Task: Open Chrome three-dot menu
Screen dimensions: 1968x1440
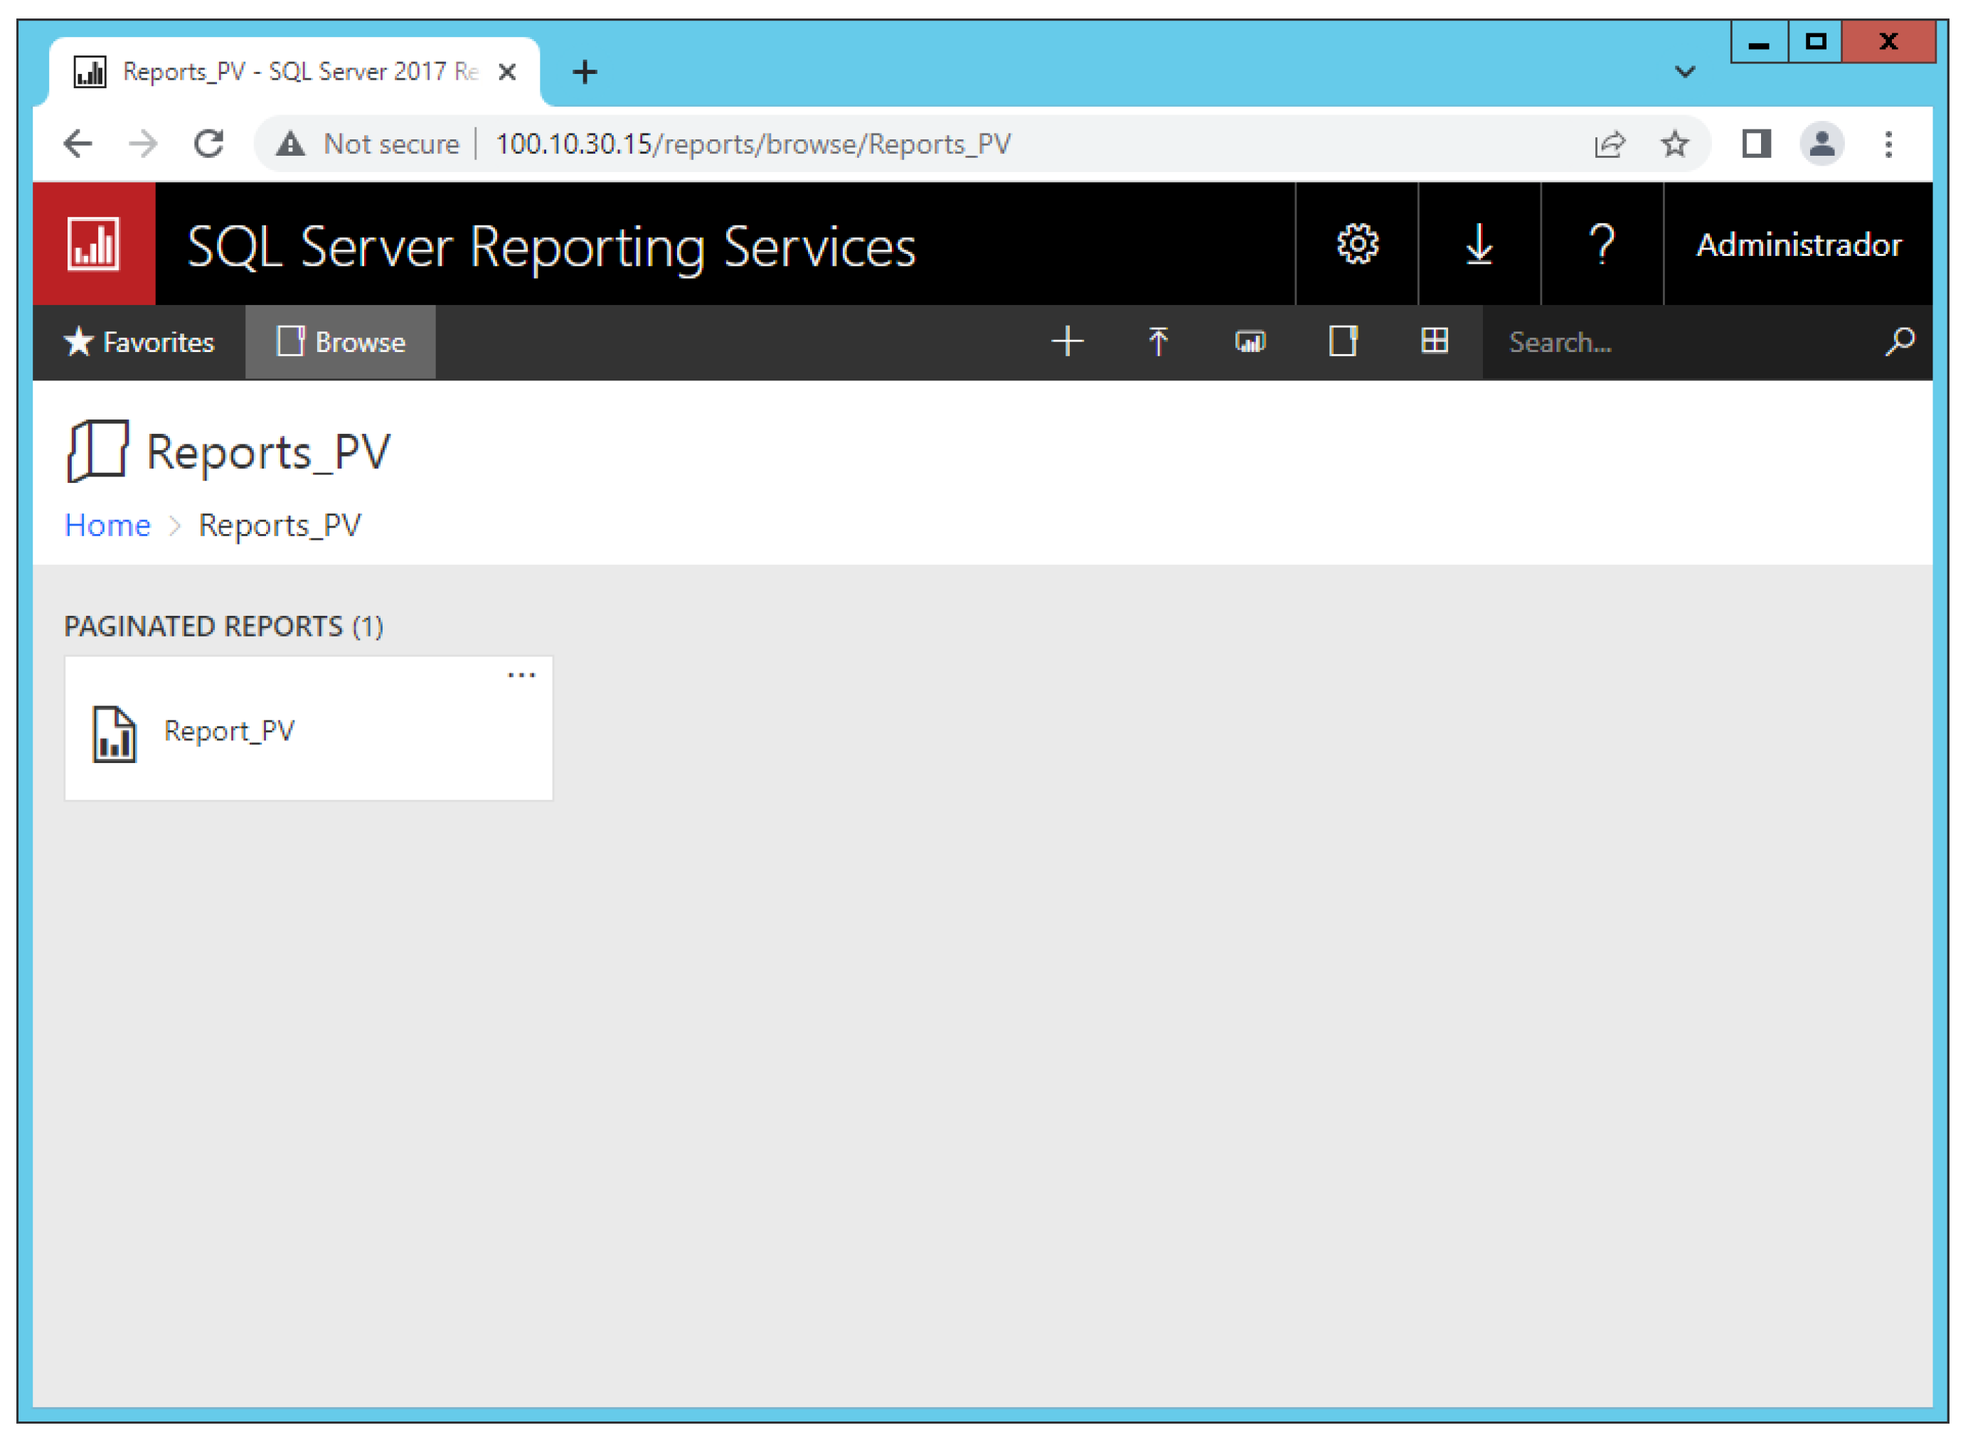Action: click(x=1888, y=144)
